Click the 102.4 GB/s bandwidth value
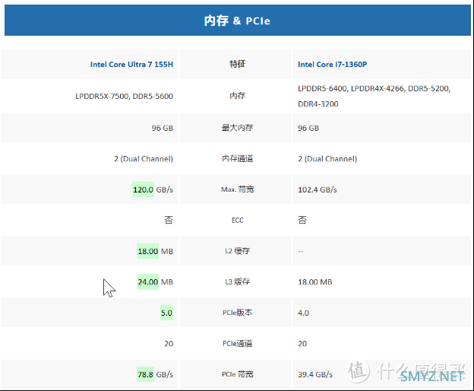 point(318,189)
